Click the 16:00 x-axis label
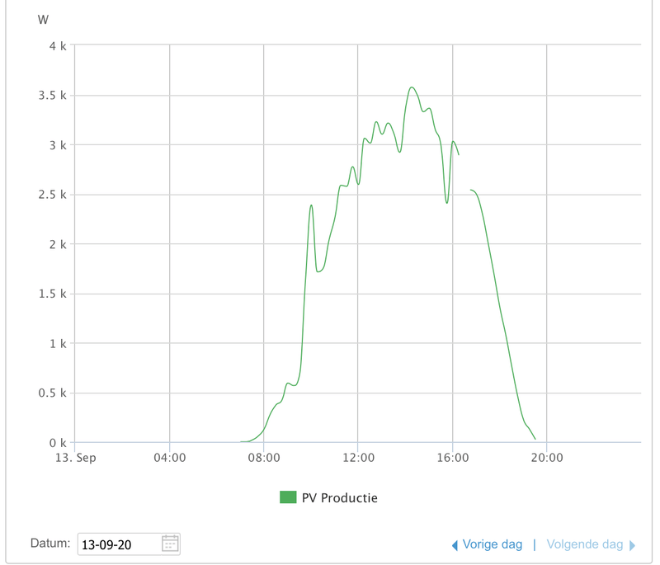The image size is (660, 565). pyautogui.click(x=452, y=458)
